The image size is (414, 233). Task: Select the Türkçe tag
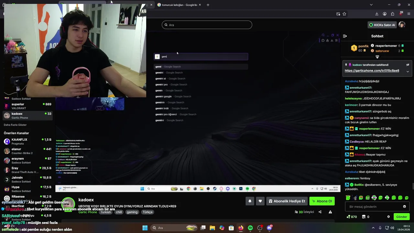click(x=147, y=212)
